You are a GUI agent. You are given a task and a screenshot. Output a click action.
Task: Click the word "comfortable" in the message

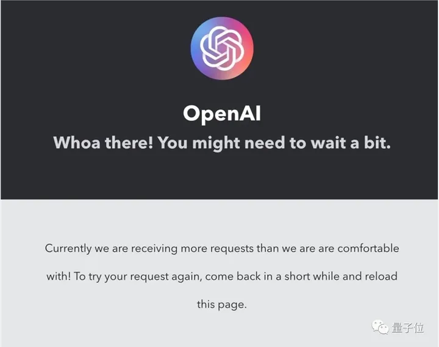click(368, 249)
